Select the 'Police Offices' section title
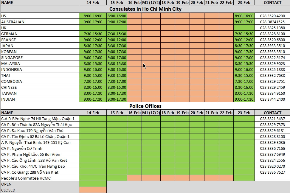290x193 pixels. pyautogui.click(x=145, y=106)
